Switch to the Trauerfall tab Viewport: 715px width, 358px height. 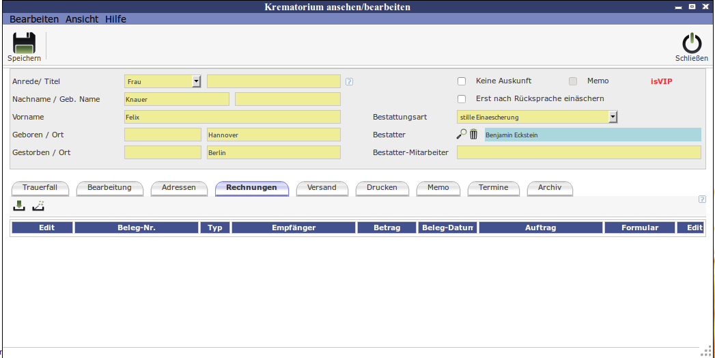(40, 187)
